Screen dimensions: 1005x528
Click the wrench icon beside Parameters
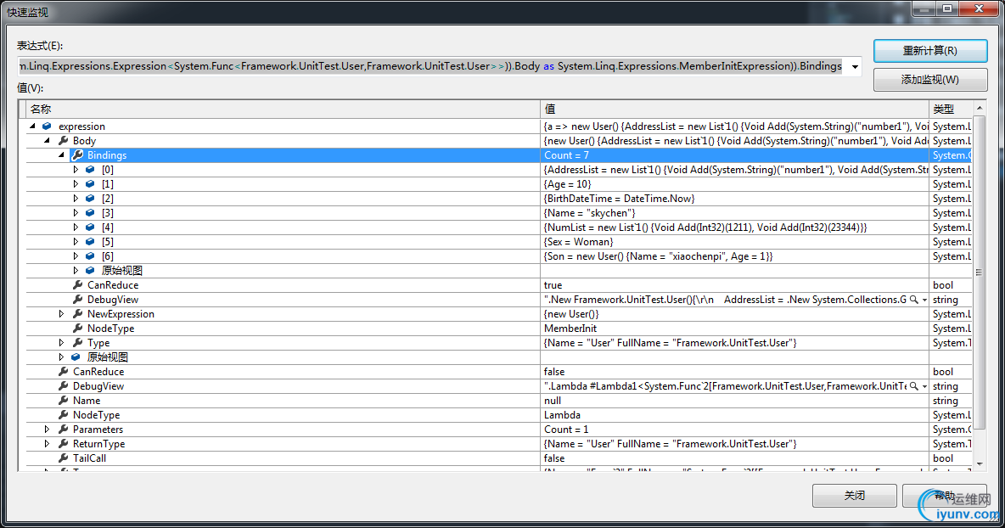[x=63, y=430]
